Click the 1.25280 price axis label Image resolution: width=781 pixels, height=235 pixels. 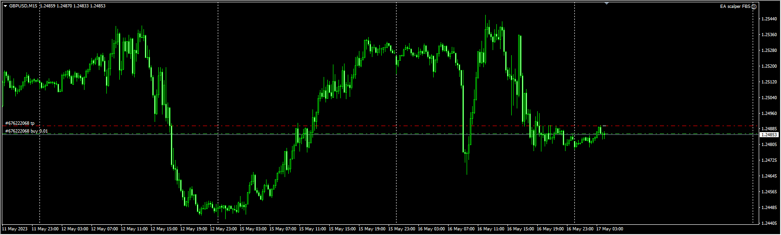click(769, 51)
